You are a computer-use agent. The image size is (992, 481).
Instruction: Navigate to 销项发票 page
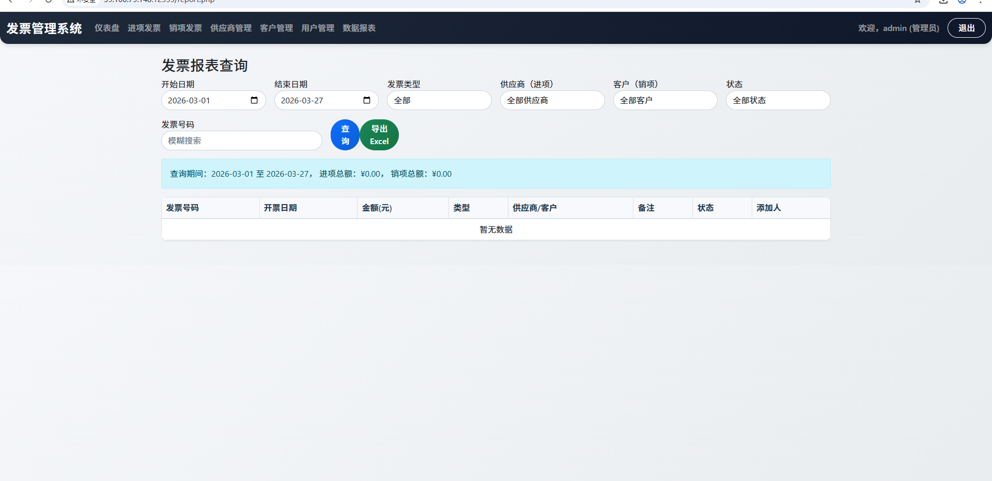coord(185,28)
